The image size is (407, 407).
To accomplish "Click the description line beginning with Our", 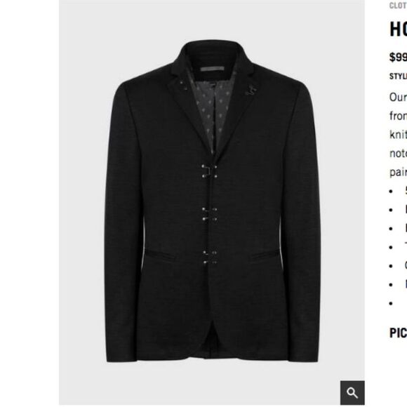I will [x=398, y=97].
